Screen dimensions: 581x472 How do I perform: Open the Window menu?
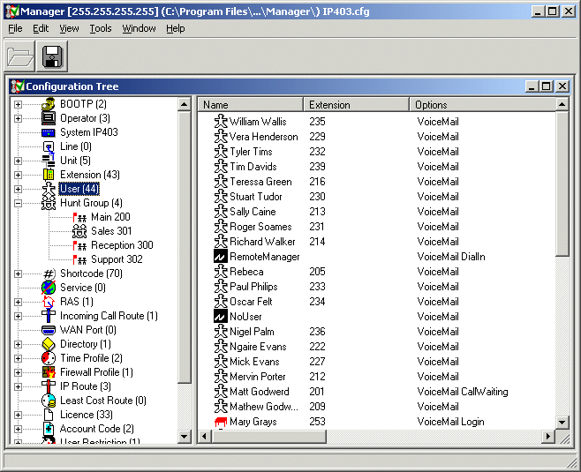pyautogui.click(x=139, y=28)
